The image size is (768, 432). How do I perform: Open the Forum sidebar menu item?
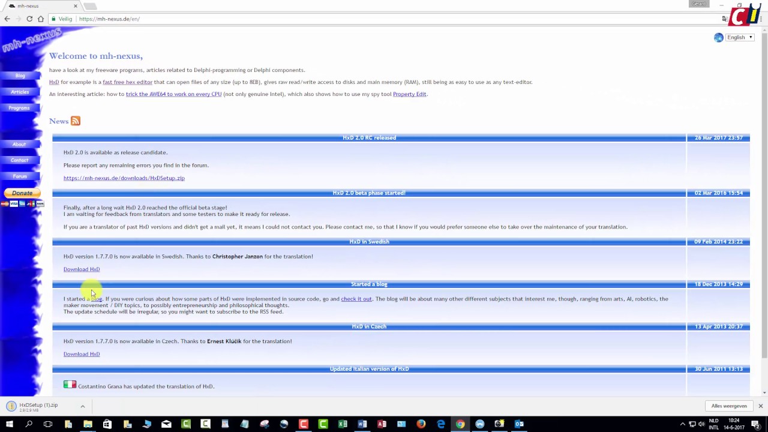coord(20,176)
